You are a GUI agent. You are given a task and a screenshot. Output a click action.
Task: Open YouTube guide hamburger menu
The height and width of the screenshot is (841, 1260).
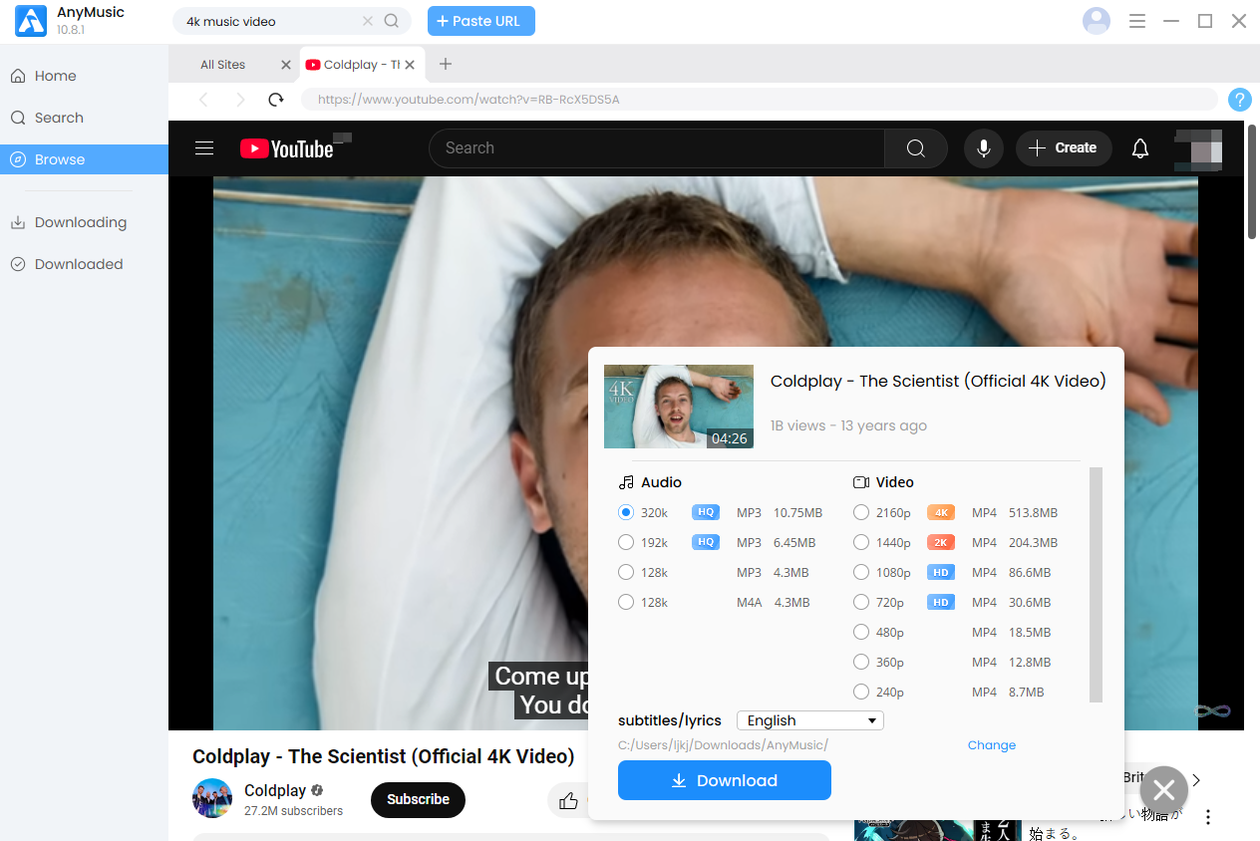pos(204,148)
